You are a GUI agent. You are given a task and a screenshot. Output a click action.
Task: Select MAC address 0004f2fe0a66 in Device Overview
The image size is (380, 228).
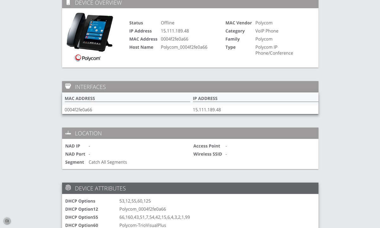174,39
